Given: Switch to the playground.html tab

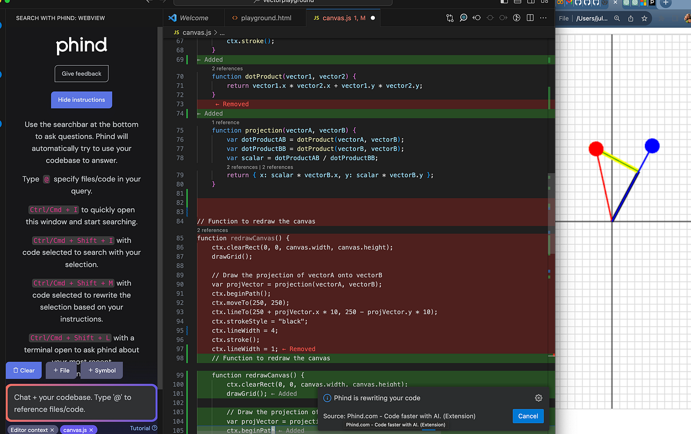Looking at the screenshot, I should [265, 17].
